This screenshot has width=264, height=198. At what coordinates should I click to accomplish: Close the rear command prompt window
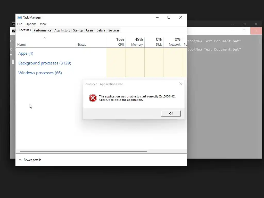(256, 24)
